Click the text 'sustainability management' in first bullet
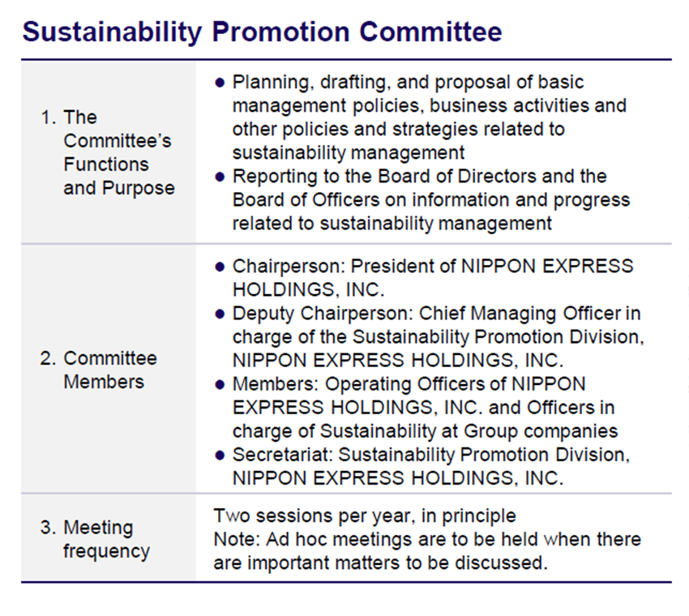 point(349,153)
